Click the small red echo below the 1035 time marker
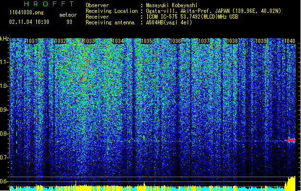The height and width of the screenshot is (191, 301). click(x=144, y=138)
